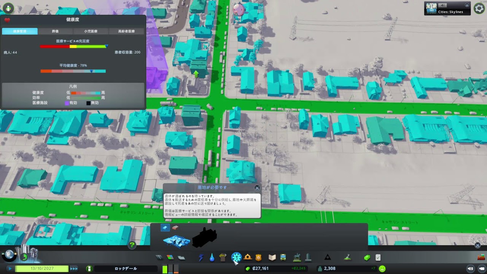Open the Electricity build menu

[x=201, y=258]
